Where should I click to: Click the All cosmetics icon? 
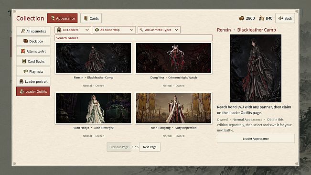point(23,31)
